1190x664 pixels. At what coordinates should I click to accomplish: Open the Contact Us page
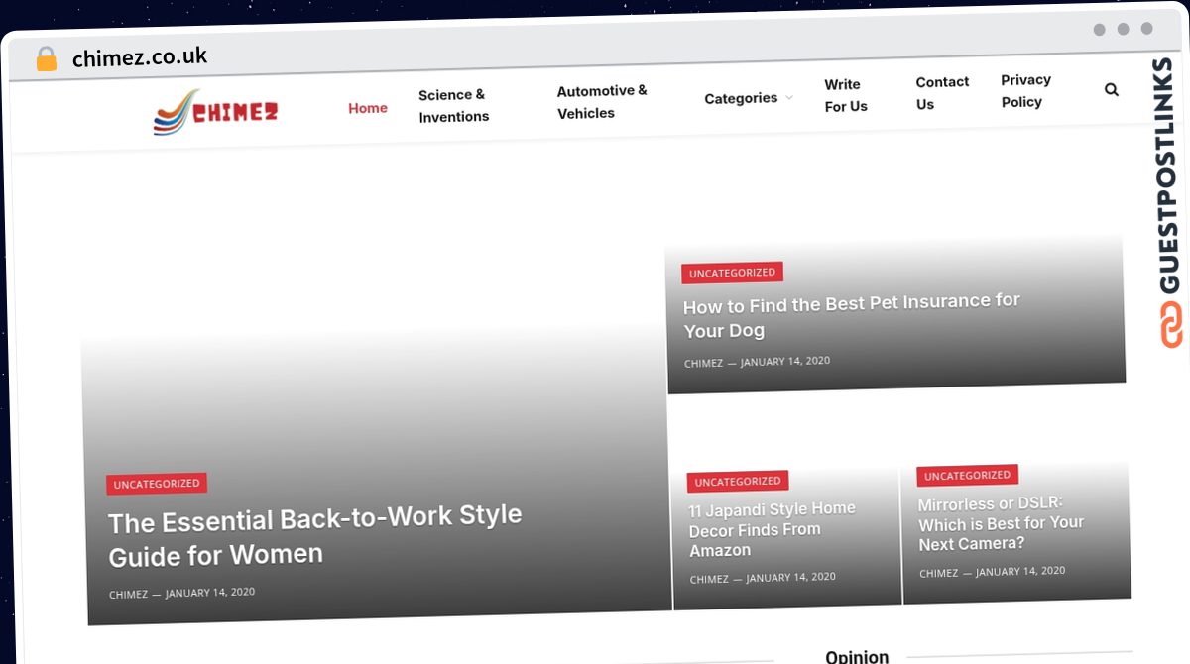coord(941,93)
